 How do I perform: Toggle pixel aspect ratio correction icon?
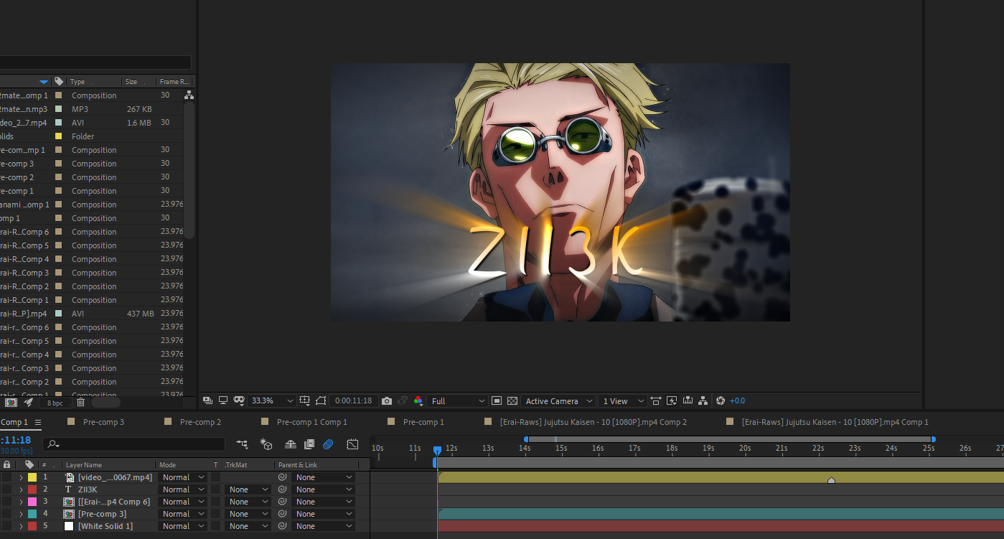(x=656, y=401)
